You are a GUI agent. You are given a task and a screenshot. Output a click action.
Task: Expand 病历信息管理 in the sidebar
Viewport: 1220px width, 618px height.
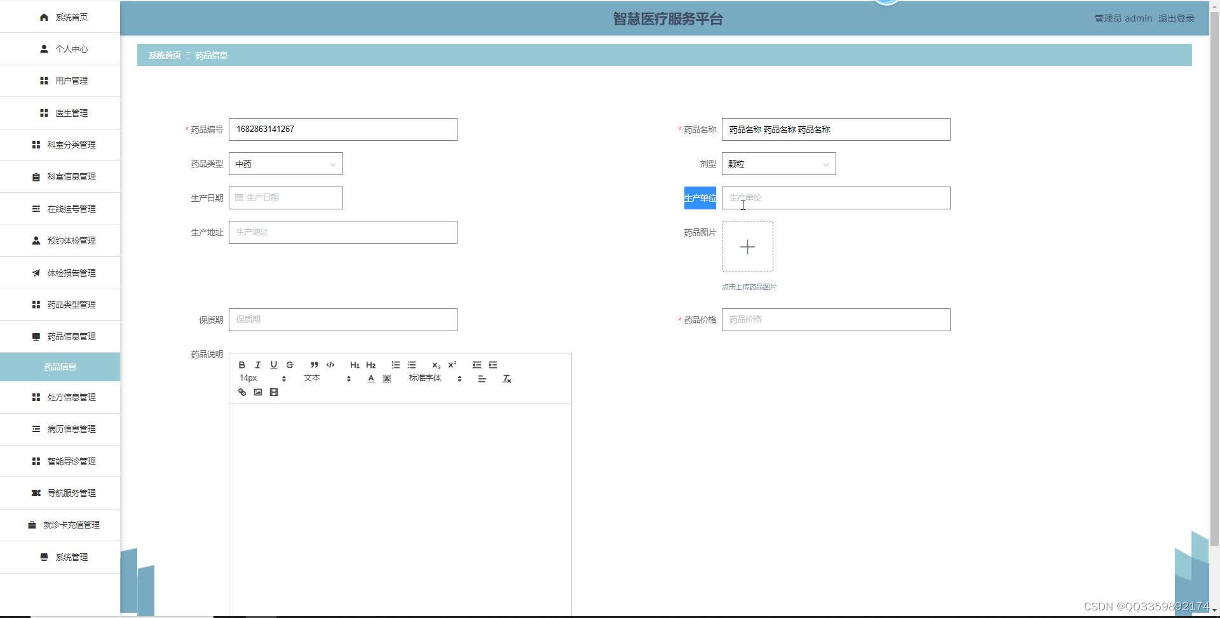pyautogui.click(x=60, y=429)
